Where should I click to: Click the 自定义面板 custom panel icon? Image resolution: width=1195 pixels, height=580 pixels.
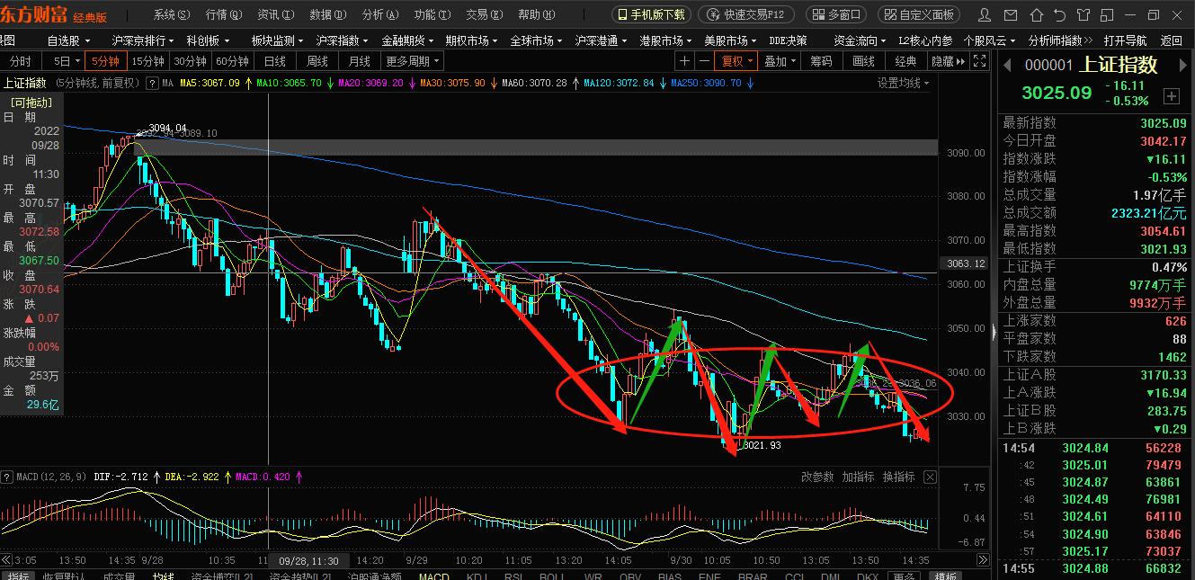(x=921, y=13)
